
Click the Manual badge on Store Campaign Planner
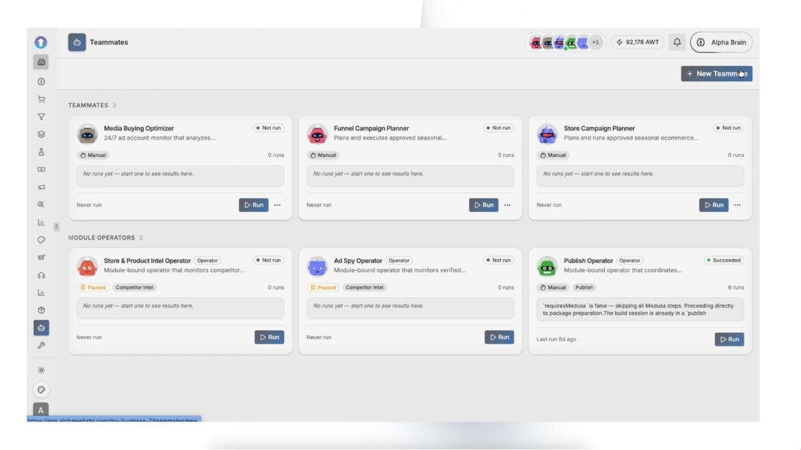[x=553, y=155]
